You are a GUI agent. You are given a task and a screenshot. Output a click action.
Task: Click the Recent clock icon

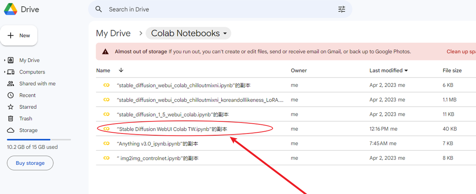[x=11, y=95]
